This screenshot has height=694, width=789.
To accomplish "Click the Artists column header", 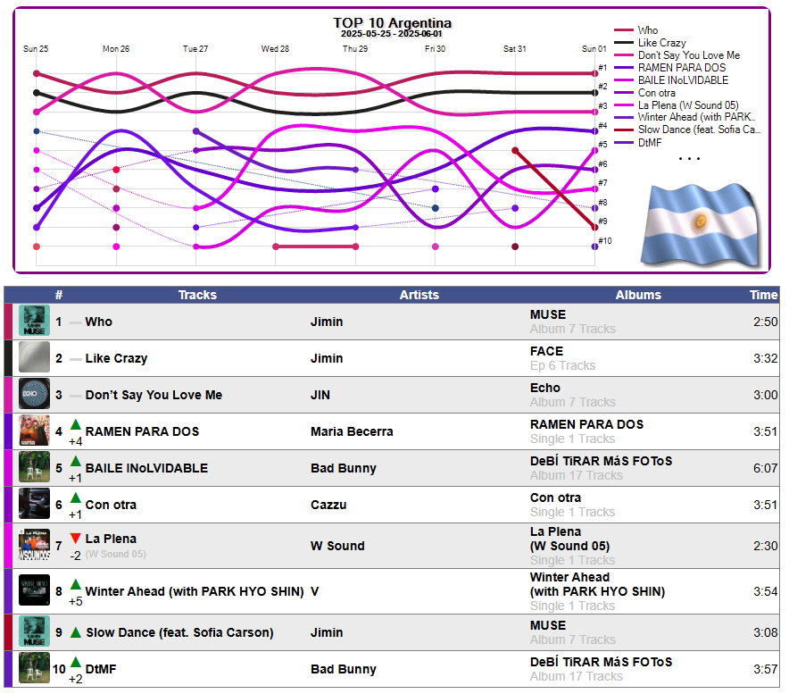I will (x=419, y=295).
